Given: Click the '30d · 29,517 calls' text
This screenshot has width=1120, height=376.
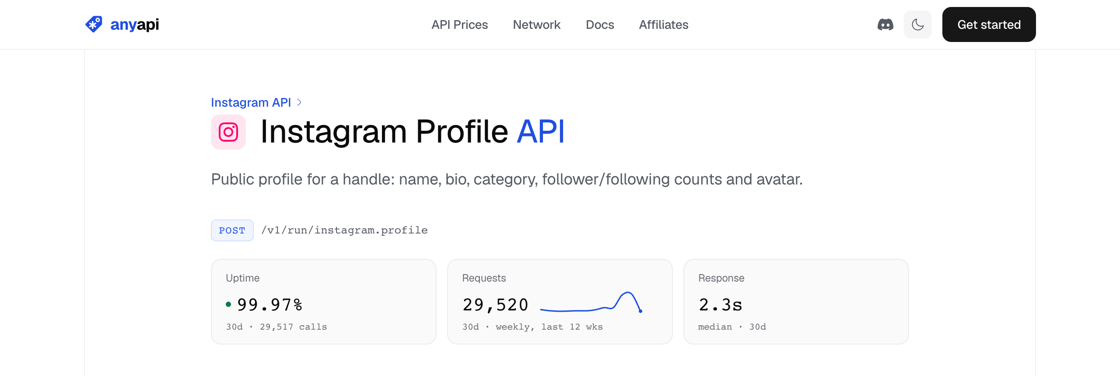Looking at the screenshot, I should [276, 327].
